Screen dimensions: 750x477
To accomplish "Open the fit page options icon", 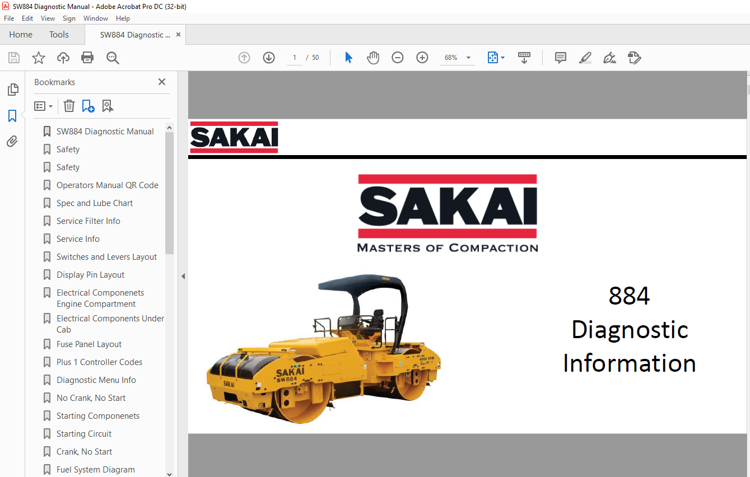I will click(496, 58).
